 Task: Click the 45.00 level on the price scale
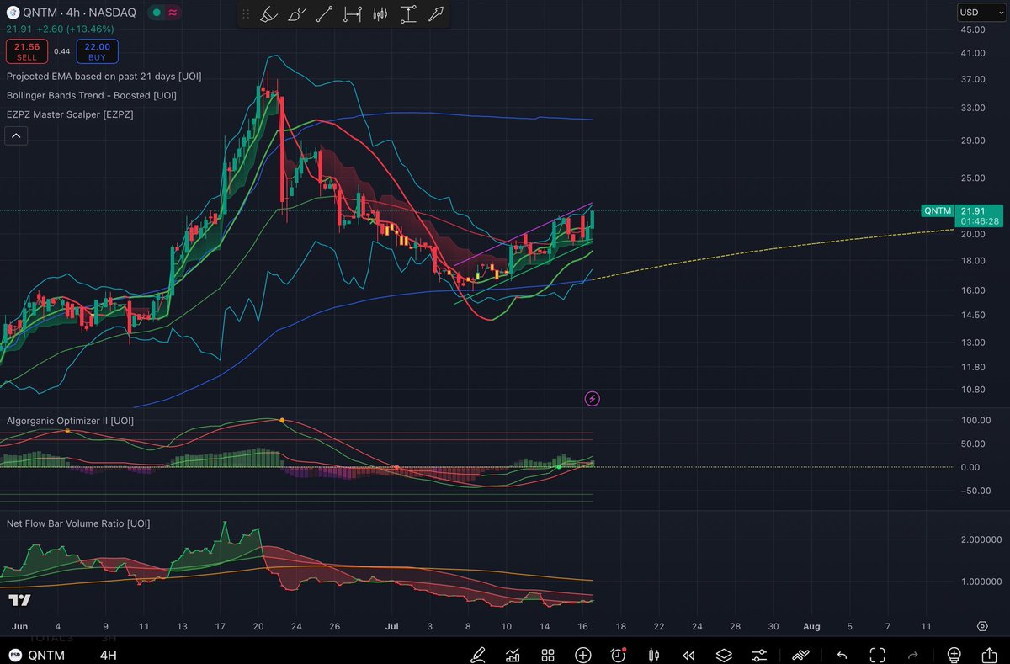pos(972,30)
